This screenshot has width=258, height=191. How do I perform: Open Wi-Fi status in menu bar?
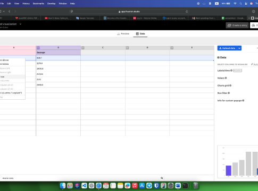(x=235, y=4)
